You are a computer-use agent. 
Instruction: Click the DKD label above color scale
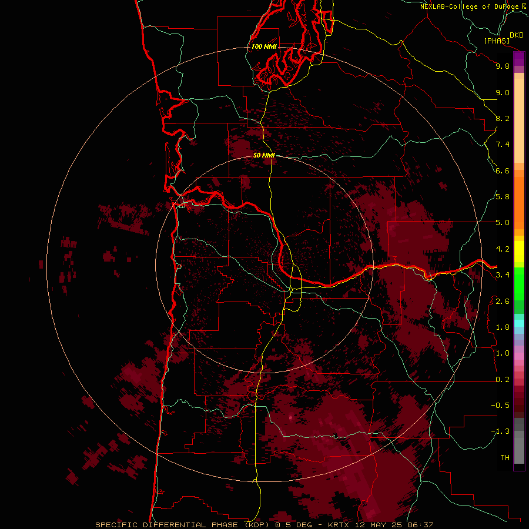(517, 35)
